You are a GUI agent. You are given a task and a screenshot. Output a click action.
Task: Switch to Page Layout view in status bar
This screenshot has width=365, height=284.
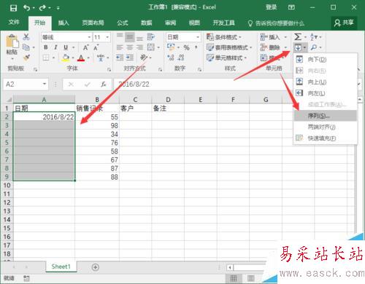pos(250,278)
